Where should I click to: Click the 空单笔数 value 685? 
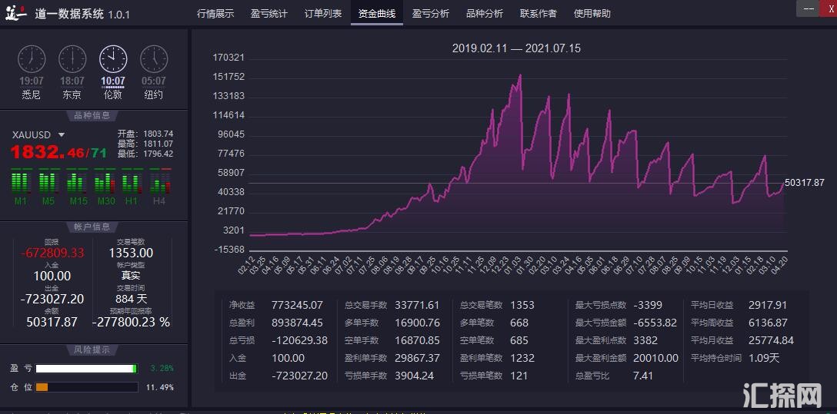[x=519, y=340]
